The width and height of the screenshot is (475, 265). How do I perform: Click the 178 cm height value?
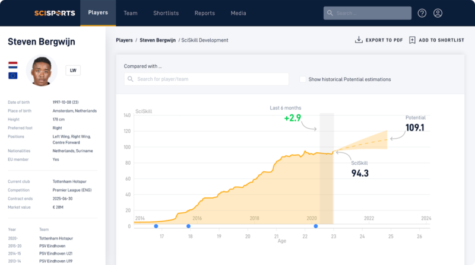point(58,119)
